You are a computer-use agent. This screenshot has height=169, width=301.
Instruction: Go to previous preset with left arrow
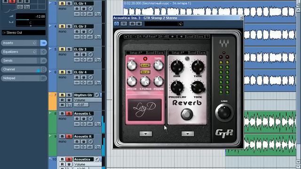pyautogui.click(x=173, y=37)
